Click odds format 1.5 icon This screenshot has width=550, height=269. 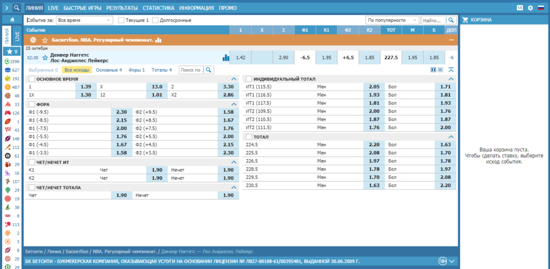(520, 8)
